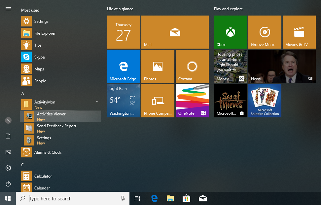Open the Cortana tile
Viewport: 321px width, 205px height.
(192, 66)
